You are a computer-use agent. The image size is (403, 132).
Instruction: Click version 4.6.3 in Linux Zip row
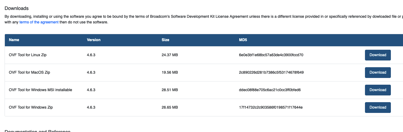coord(91,55)
